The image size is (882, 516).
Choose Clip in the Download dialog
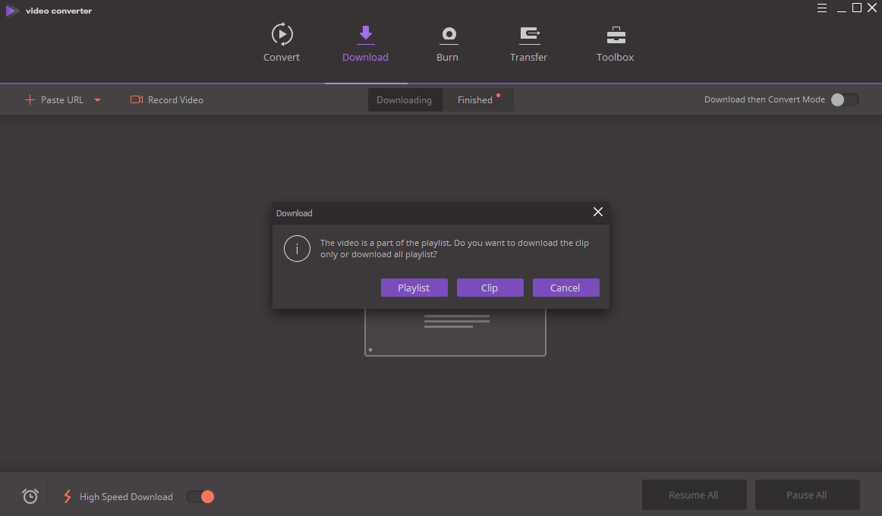click(x=490, y=288)
